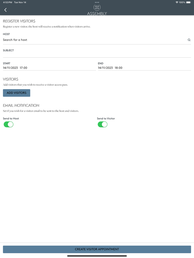Tap the Register Visitors heading
194x258 pixels.
click(x=19, y=21)
